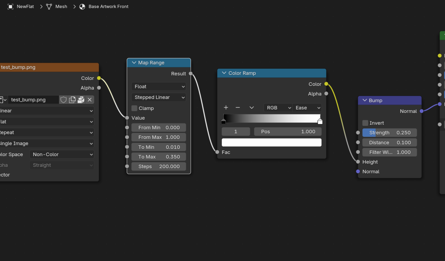
Task: Click the Normal input socket of Bump
Action: point(358,172)
